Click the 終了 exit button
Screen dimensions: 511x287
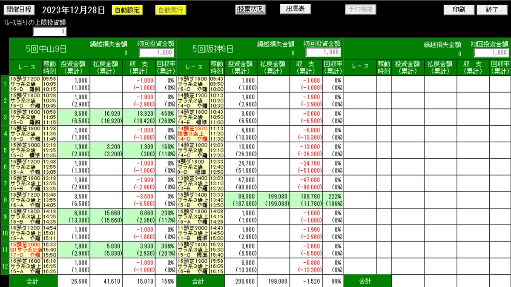(x=492, y=10)
